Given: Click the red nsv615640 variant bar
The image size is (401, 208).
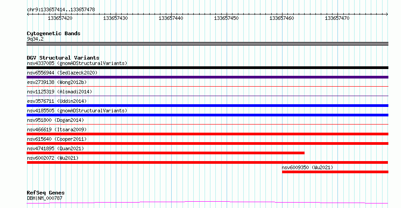Looking at the screenshot, I should 207,143.
